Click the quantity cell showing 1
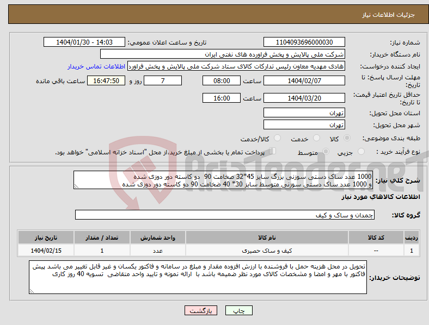429x325 pixels. point(102,251)
